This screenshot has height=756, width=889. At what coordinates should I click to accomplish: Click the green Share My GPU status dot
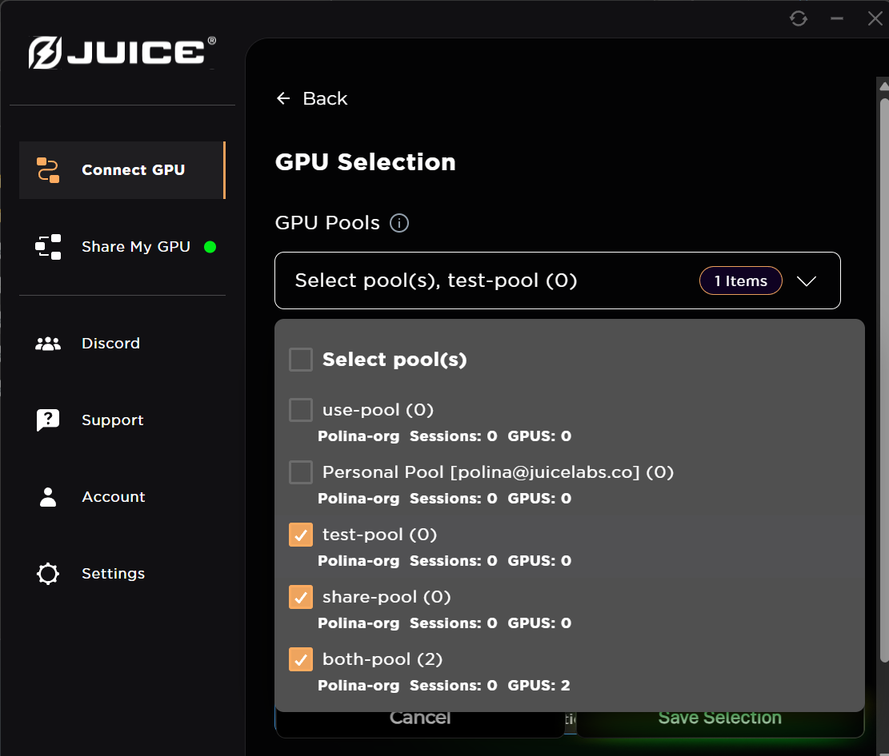[x=210, y=247]
